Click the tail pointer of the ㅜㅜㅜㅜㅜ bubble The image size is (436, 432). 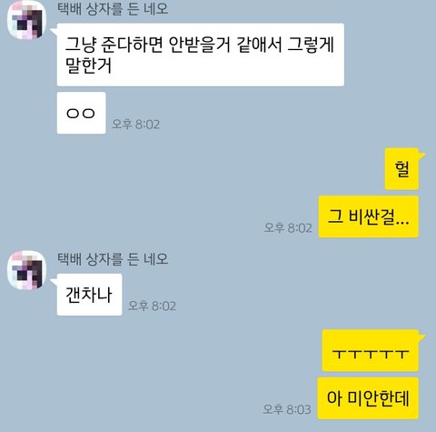point(422,337)
